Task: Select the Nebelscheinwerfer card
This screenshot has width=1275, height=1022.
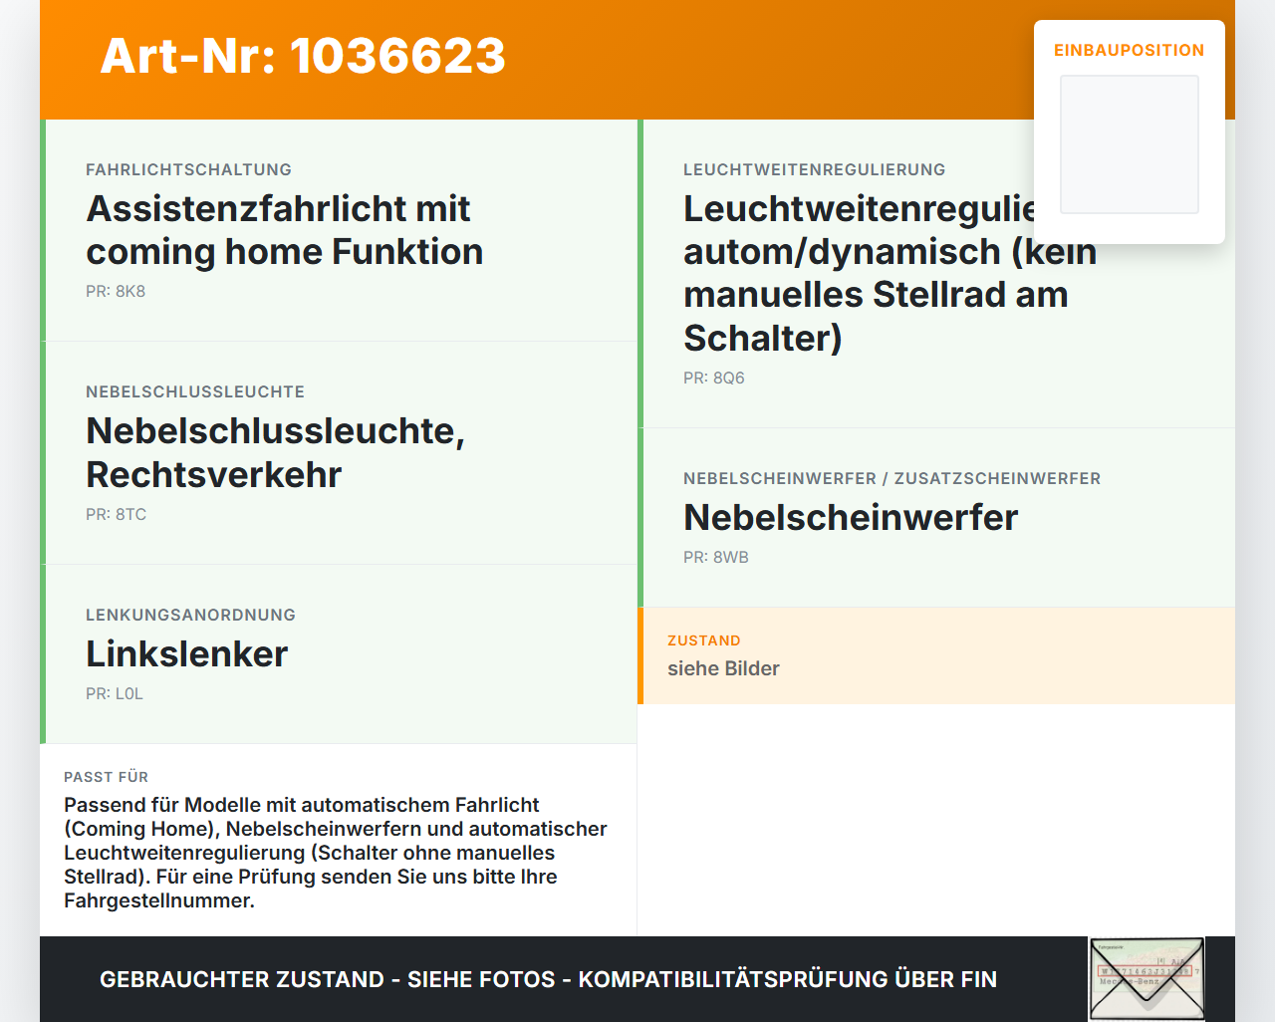Action: pyautogui.click(x=936, y=518)
